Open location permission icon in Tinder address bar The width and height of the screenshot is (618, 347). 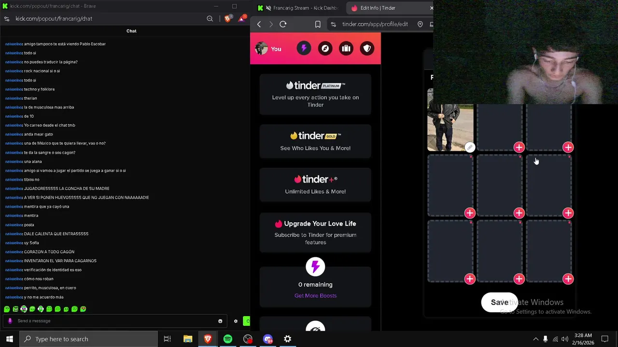coord(420,24)
